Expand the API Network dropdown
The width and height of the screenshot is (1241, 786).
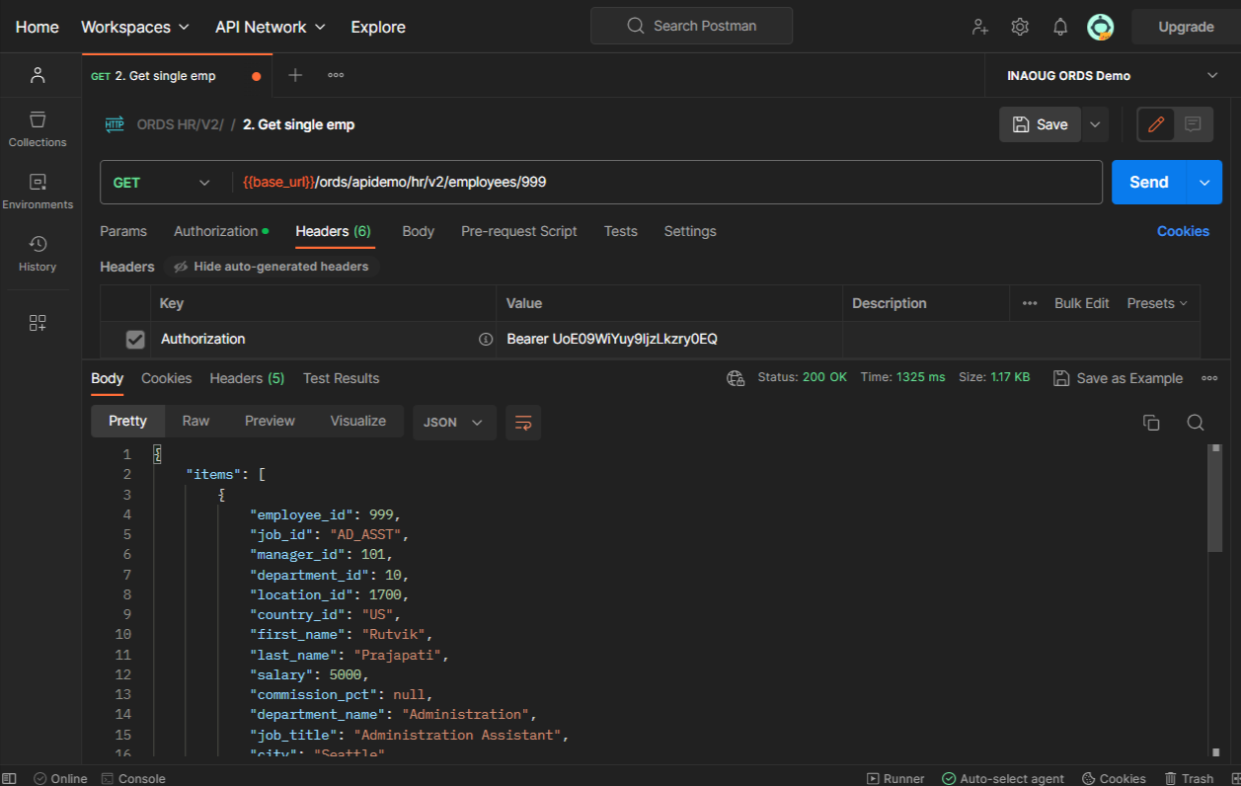pos(271,27)
